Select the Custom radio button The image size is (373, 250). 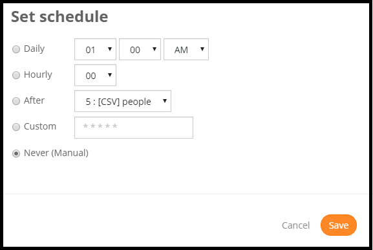pos(16,127)
